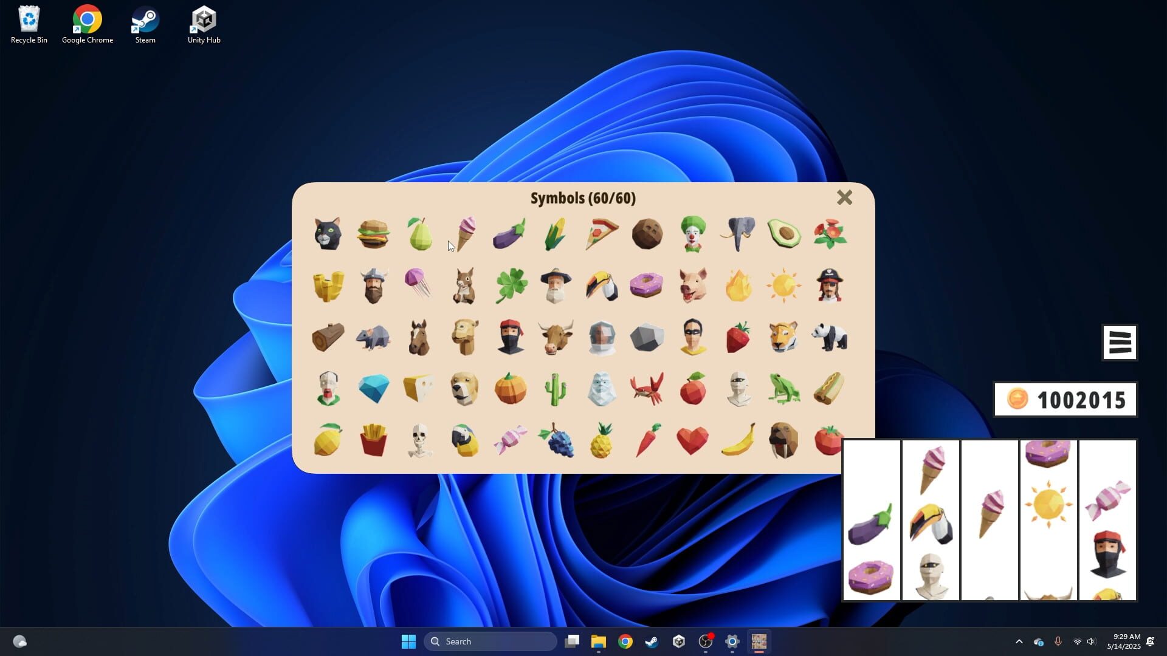Open the in-game hamburger menu
1167x656 pixels.
point(1119,342)
